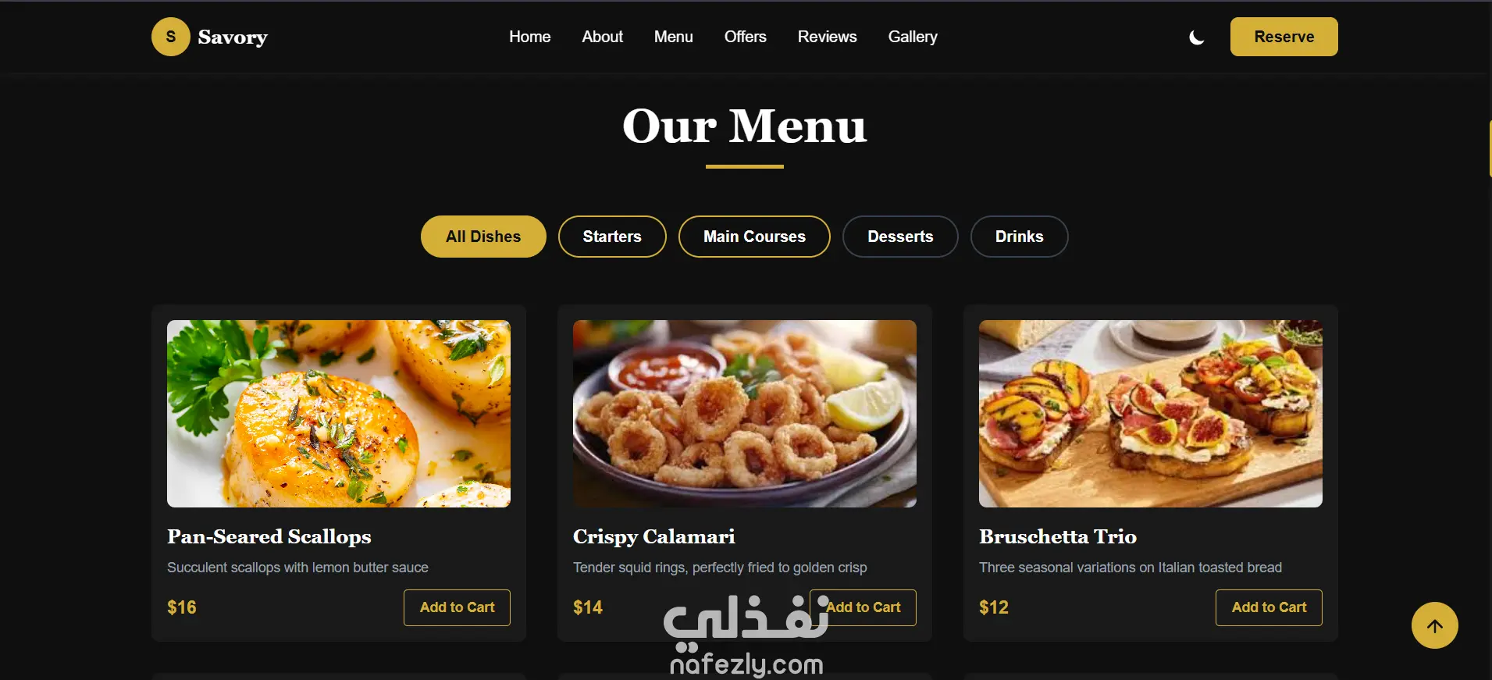Screen dimensions: 1492x680
Task: Open the Reviews page link
Action: [x=827, y=37]
